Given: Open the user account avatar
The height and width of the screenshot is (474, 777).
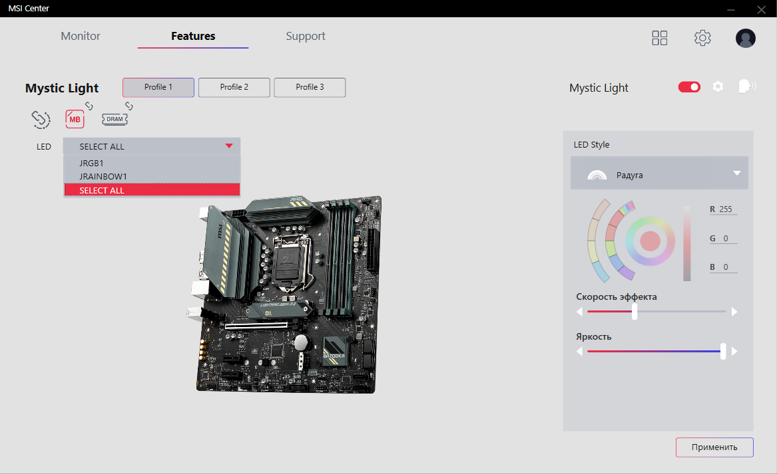Looking at the screenshot, I should coord(745,38).
